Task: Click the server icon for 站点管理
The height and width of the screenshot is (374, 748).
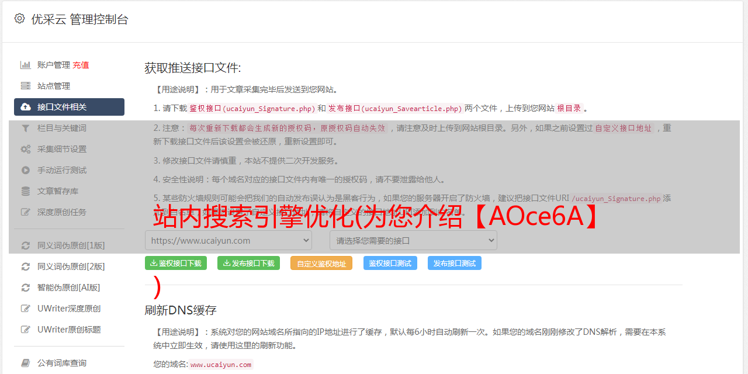Action: point(26,86)
